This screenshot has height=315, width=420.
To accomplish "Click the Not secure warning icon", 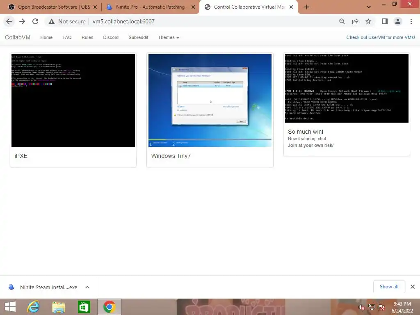I will (x=52, y=21).
